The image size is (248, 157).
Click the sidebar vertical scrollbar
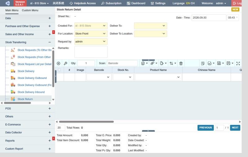53,69
